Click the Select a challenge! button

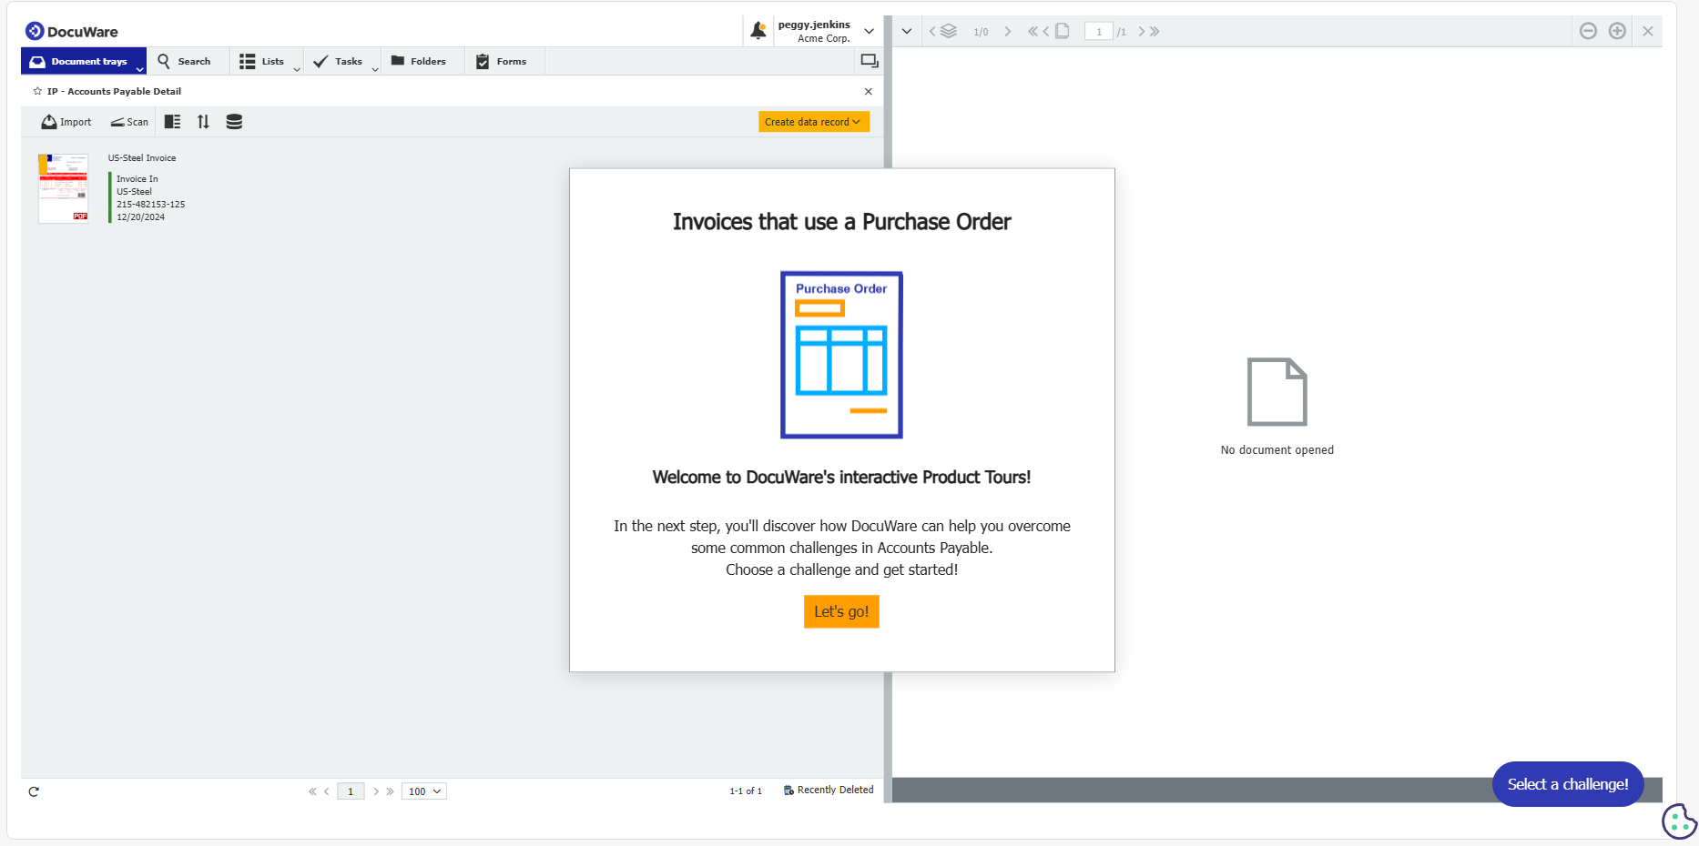(x=1568, y=784)
